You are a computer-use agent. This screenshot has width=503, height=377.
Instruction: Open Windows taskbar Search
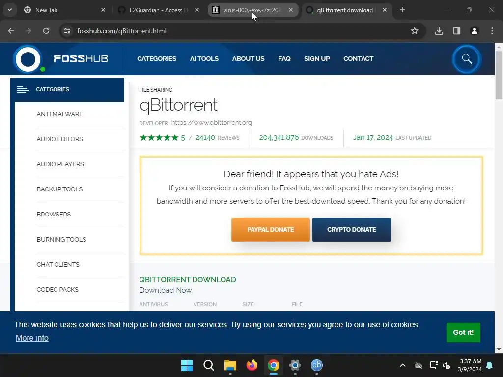[208, 365]
